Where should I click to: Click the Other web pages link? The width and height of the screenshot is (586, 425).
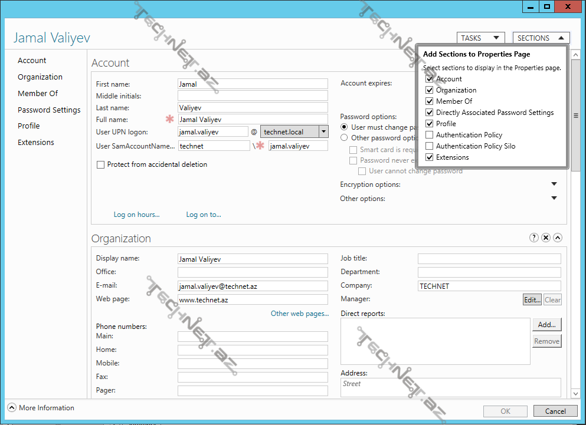click(299, 314)
